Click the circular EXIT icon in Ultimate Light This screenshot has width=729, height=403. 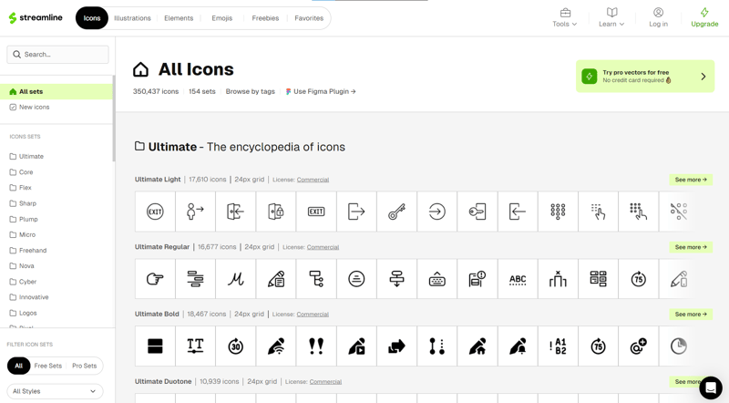pos(155,212)
